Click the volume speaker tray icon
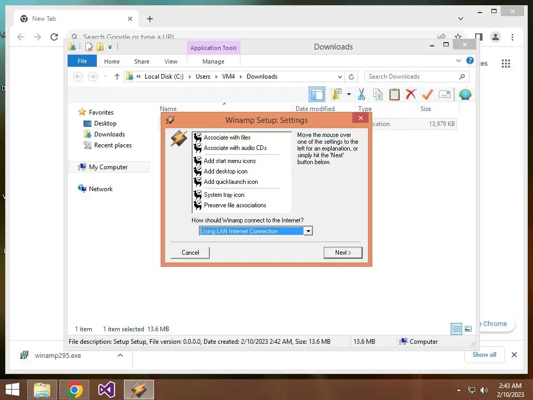This screenshot has width=533, height=400. pyautogui.click(x=484, y=390)
